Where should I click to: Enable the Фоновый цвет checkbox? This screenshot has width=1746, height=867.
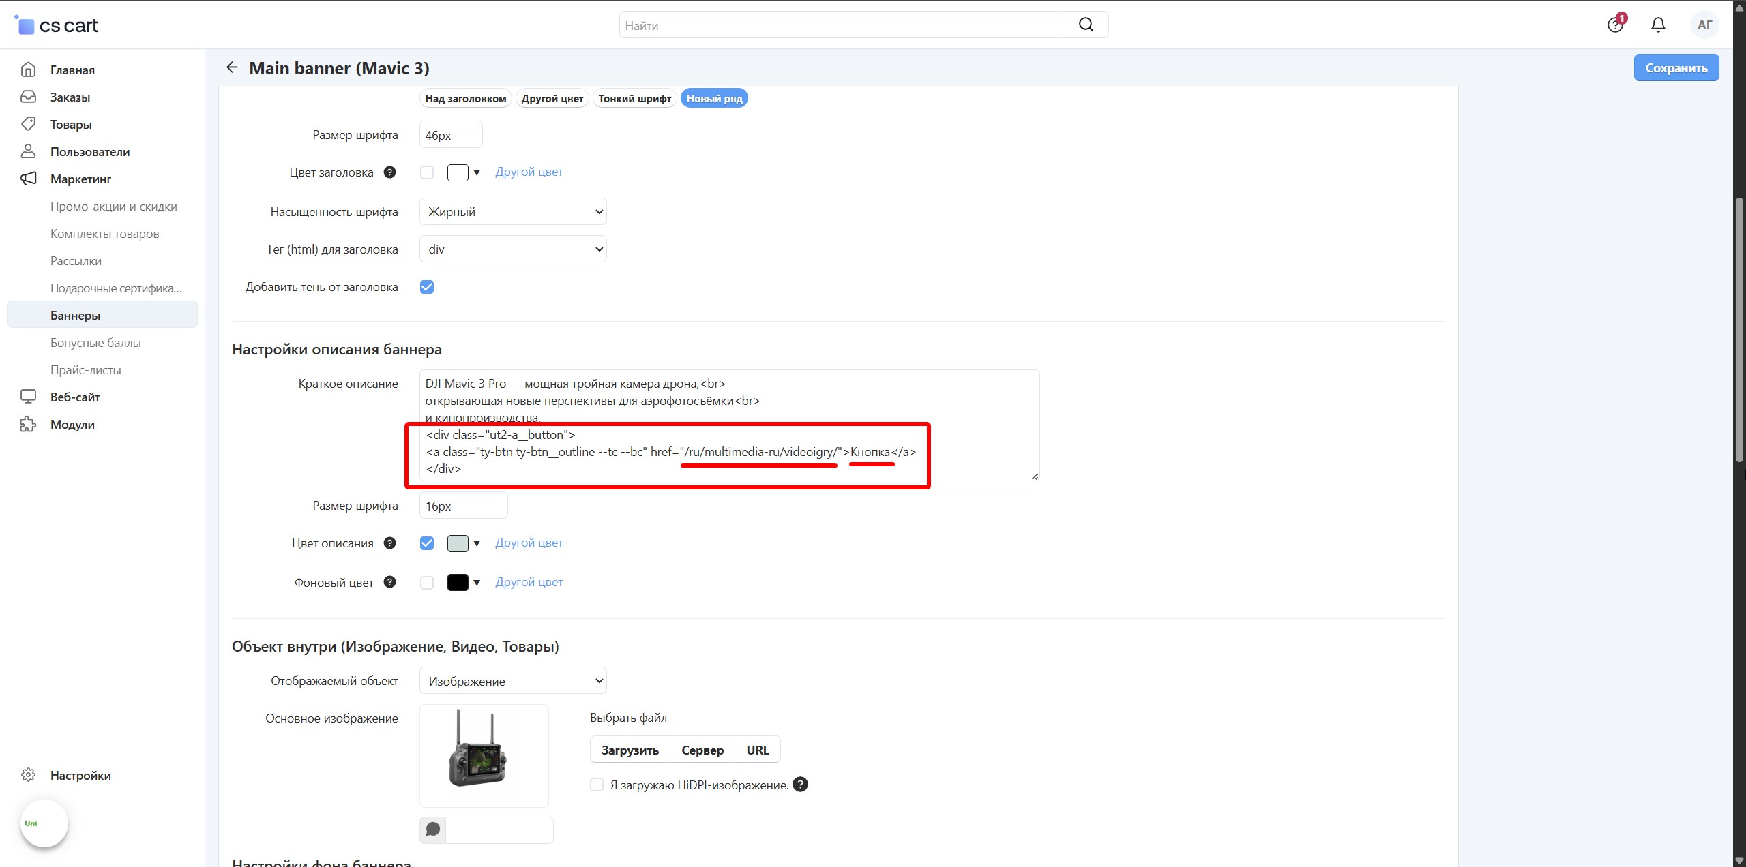(427, 583)
